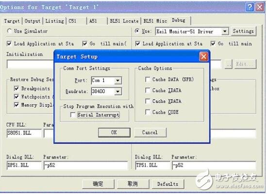The width and height of the screenshot is (267, 194).
Task: Check the Cache CODE option
Action: (148, 112)
